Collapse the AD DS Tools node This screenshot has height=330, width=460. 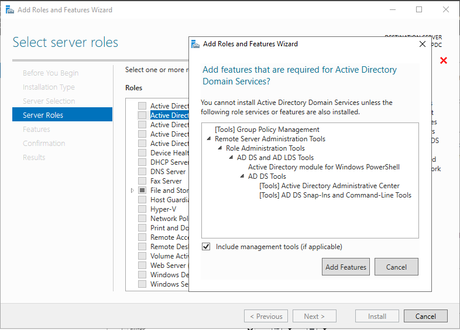[242, 176]
